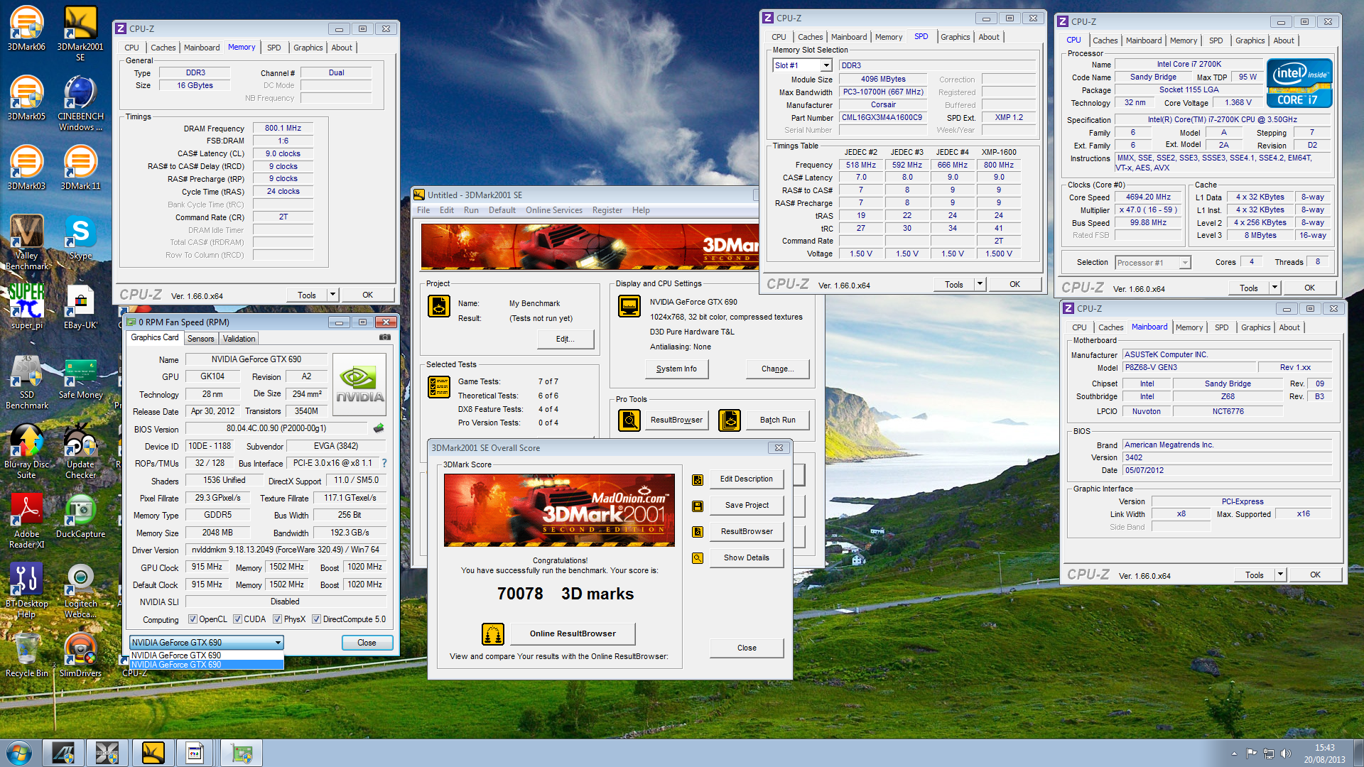Launch 3DMark05 from the desktop
The image size is (1364, 767).
pos(26,98)
